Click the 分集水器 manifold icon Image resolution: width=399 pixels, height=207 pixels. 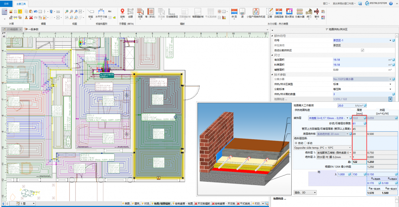[x=300, y=12]
